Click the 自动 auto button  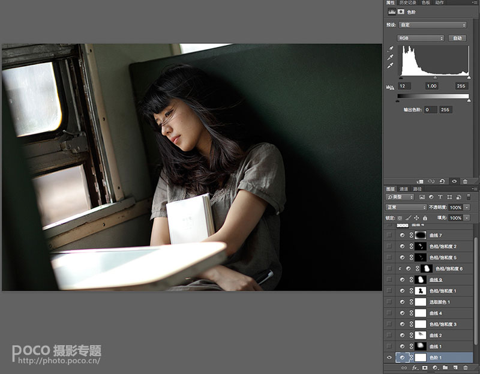[x=457, y=38]
